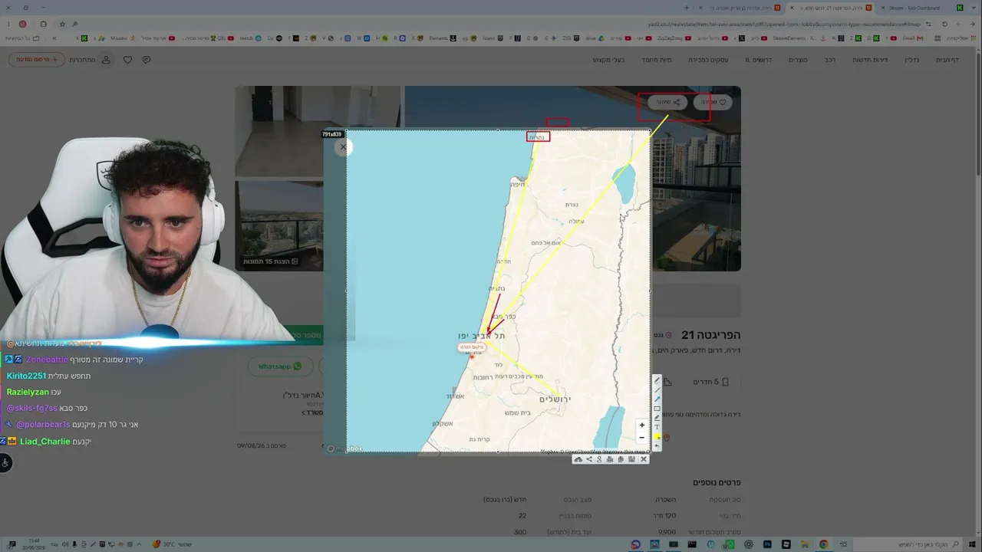This screenshot has height=552, width=982.
Task: Open ChatGPT from the taskbar
Action: tap(749, 544)
